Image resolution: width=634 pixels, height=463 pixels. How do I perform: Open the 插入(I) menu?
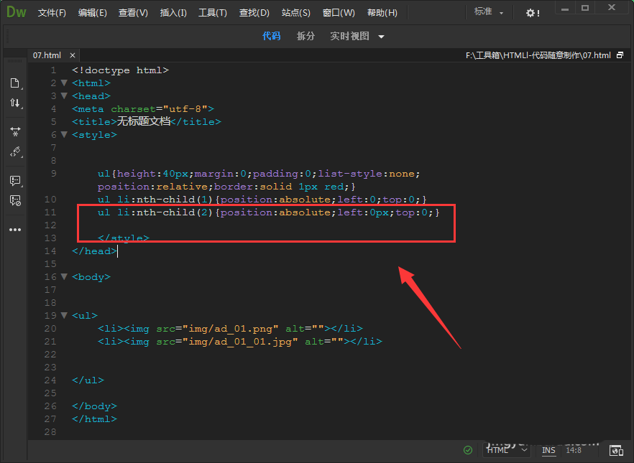coord(173,13)
